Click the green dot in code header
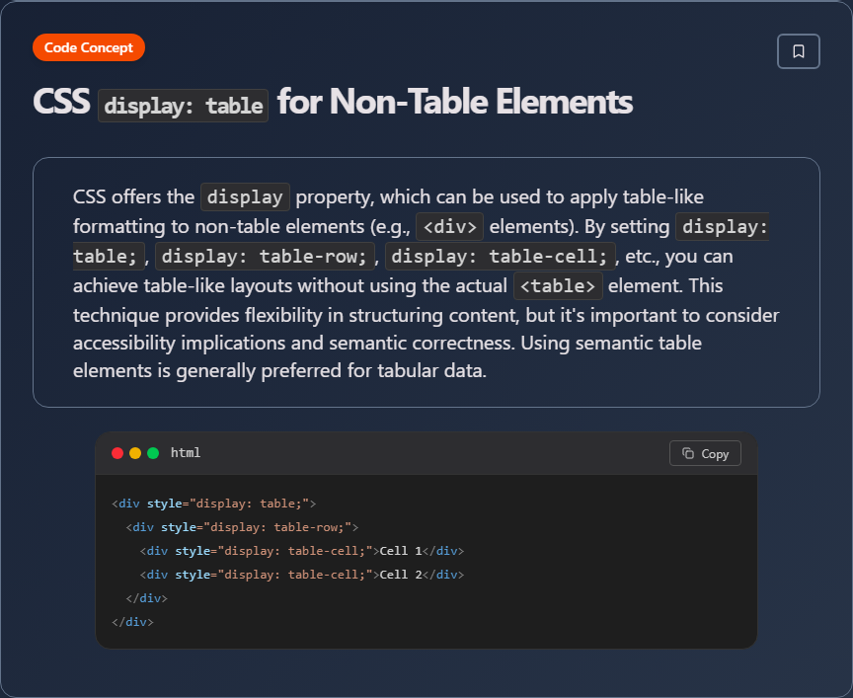Screen dimensions: 853x698 click(x=153, y=453)
